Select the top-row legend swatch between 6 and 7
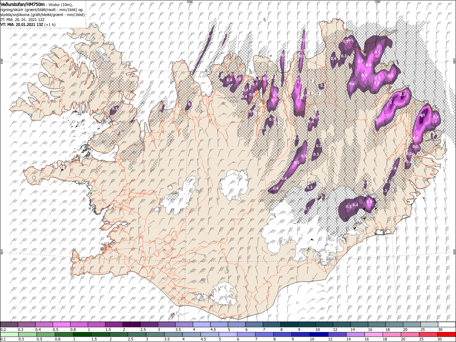 [254, 325]
